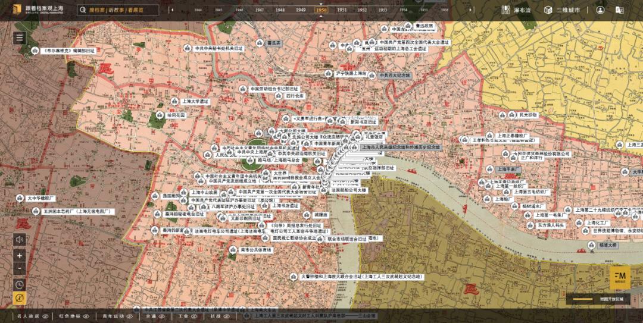Image resolution: width=643 pixels, height=323 pixels.
Task: Open the hamburger menu on the left
Action: (x=20, y=38)
